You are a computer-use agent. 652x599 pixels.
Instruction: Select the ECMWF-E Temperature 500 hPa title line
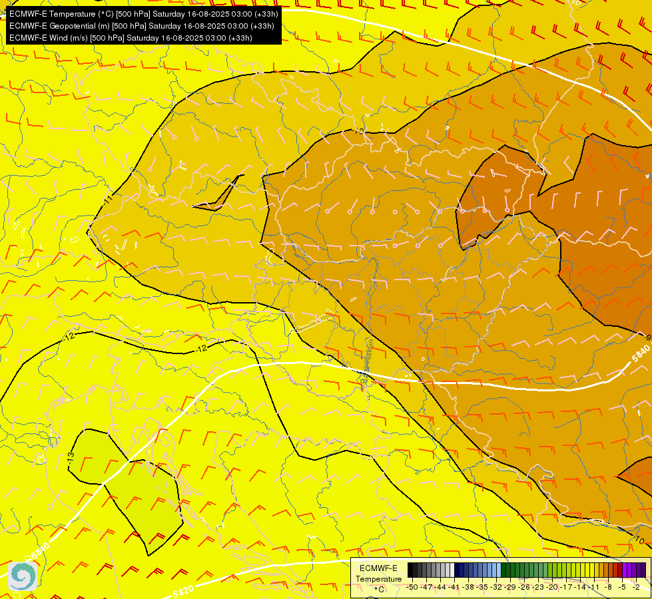click(x=143, y=14)
